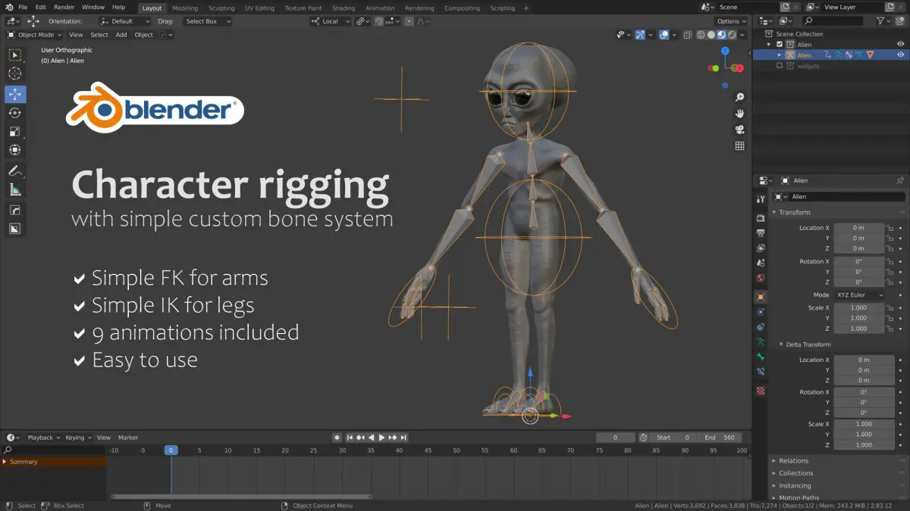Switch orthographic/perspective grid gizmo
910x511 pixels.
pyautogui.click(x=739, y=145)
